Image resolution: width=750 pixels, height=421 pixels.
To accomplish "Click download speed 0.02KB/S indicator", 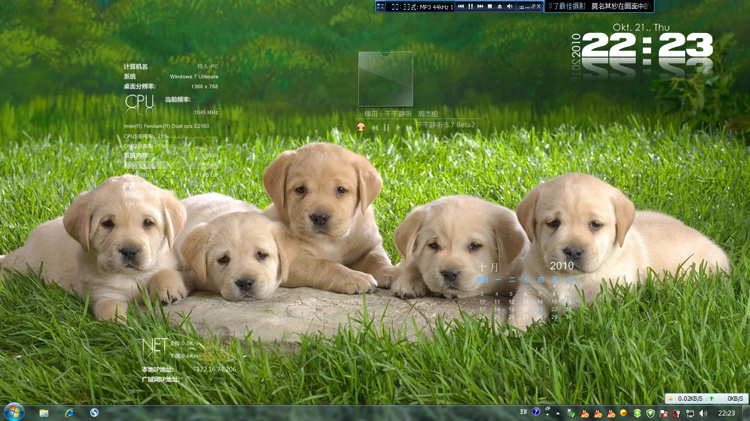I will 686,398.
